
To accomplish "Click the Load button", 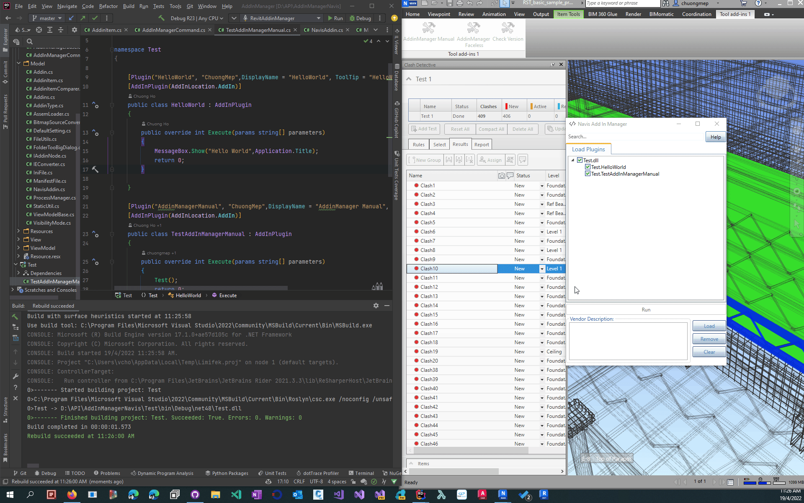I will click(x=709, y=326).
